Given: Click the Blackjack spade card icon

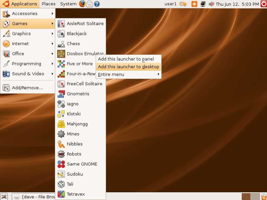Looking at the screenshot, I should pos(61,33).
